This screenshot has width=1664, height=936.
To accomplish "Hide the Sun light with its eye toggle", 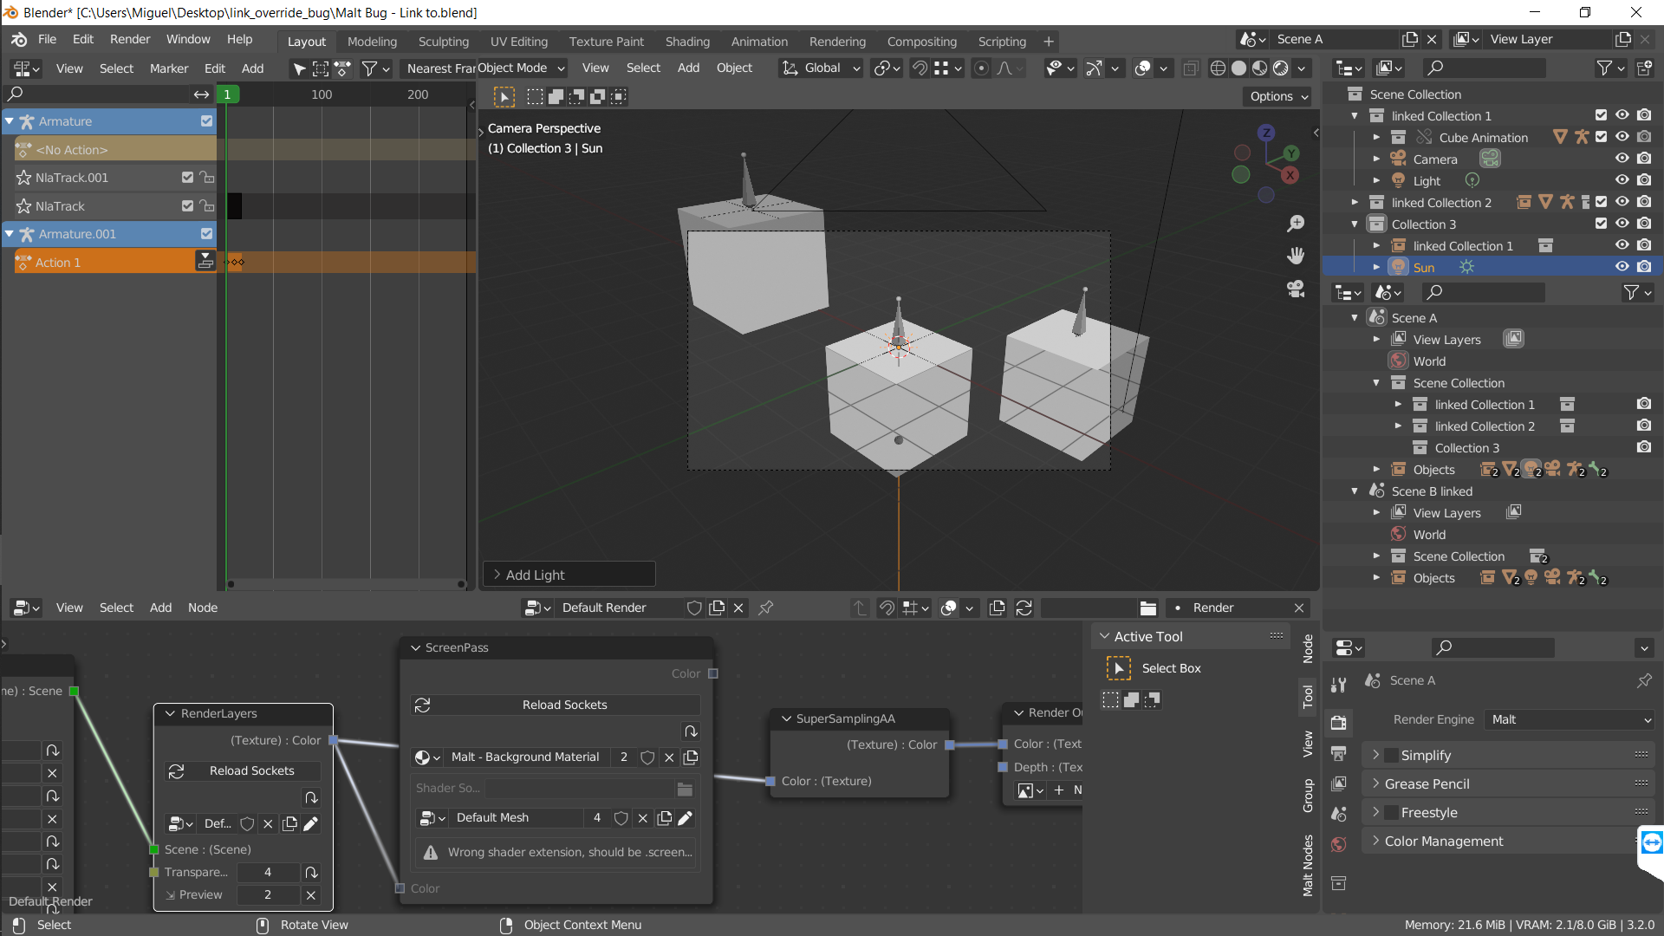I will pyautogui.click(x=1622, y=266).
